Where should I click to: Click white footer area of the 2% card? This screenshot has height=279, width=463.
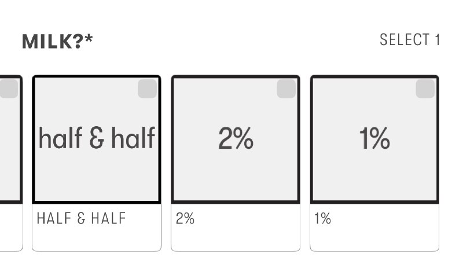click(x=236, y=238)
